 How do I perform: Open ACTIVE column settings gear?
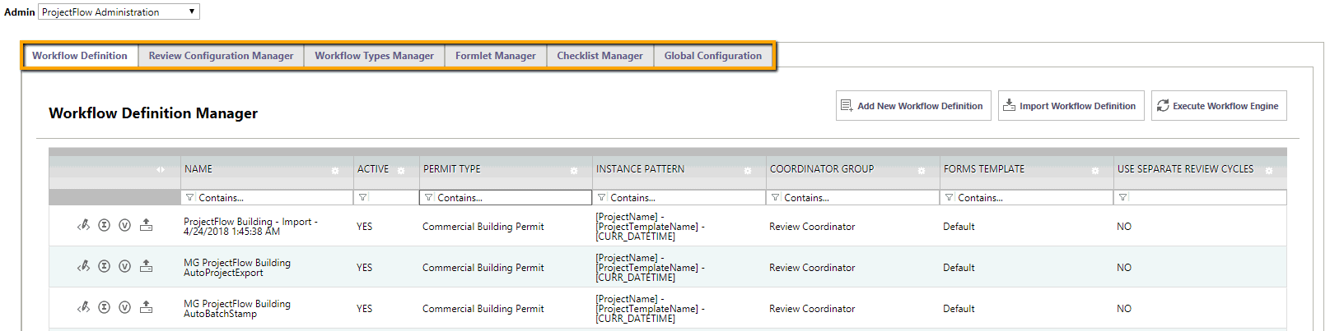[x=401, y=171]
